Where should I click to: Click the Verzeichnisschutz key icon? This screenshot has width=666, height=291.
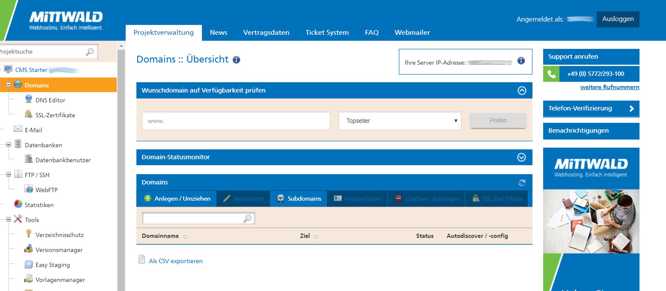[29, 234]
